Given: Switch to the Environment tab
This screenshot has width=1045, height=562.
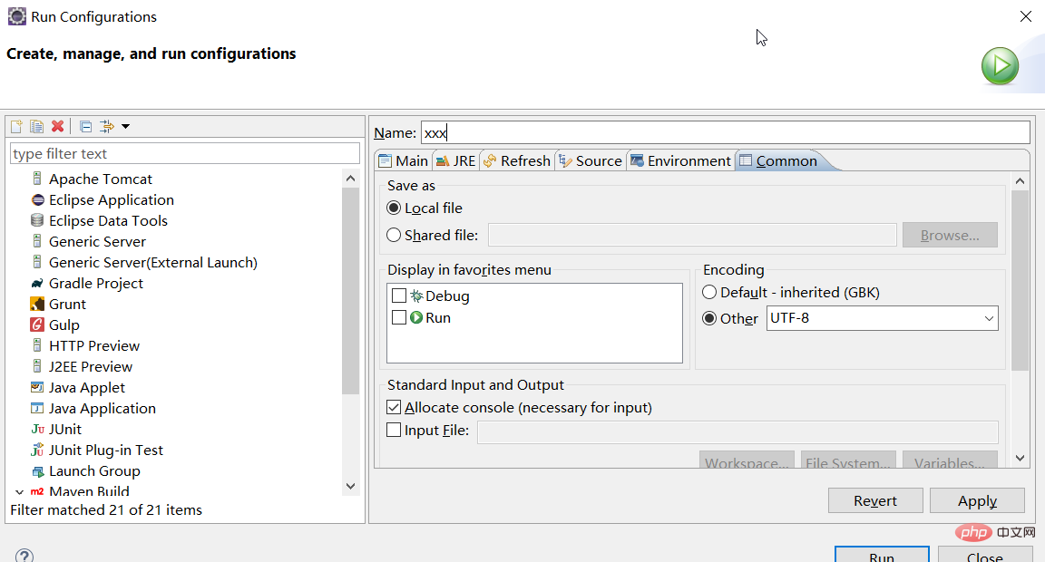Looking at the screenshot, I should 680,161.
